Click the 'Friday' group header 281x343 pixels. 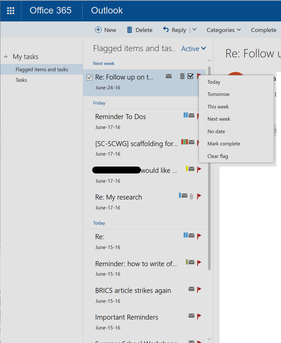tap(99, 103)
